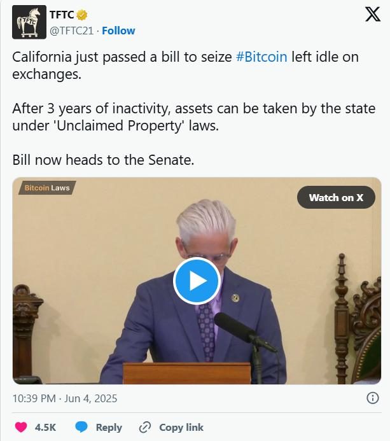Open the X logo link
This screenshot has height=441, width=390.
[372, 15]
